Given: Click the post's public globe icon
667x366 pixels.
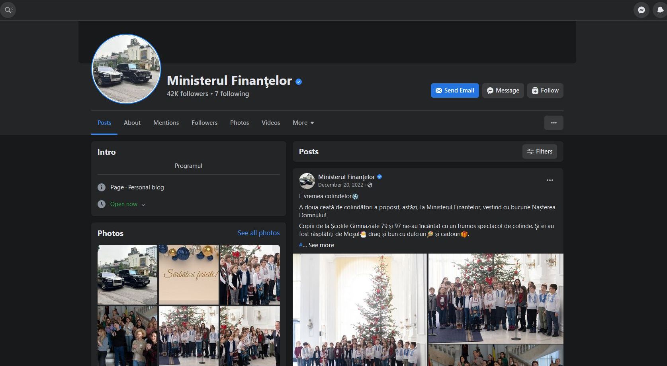Looking at the screenshot, I should point(370,185).
